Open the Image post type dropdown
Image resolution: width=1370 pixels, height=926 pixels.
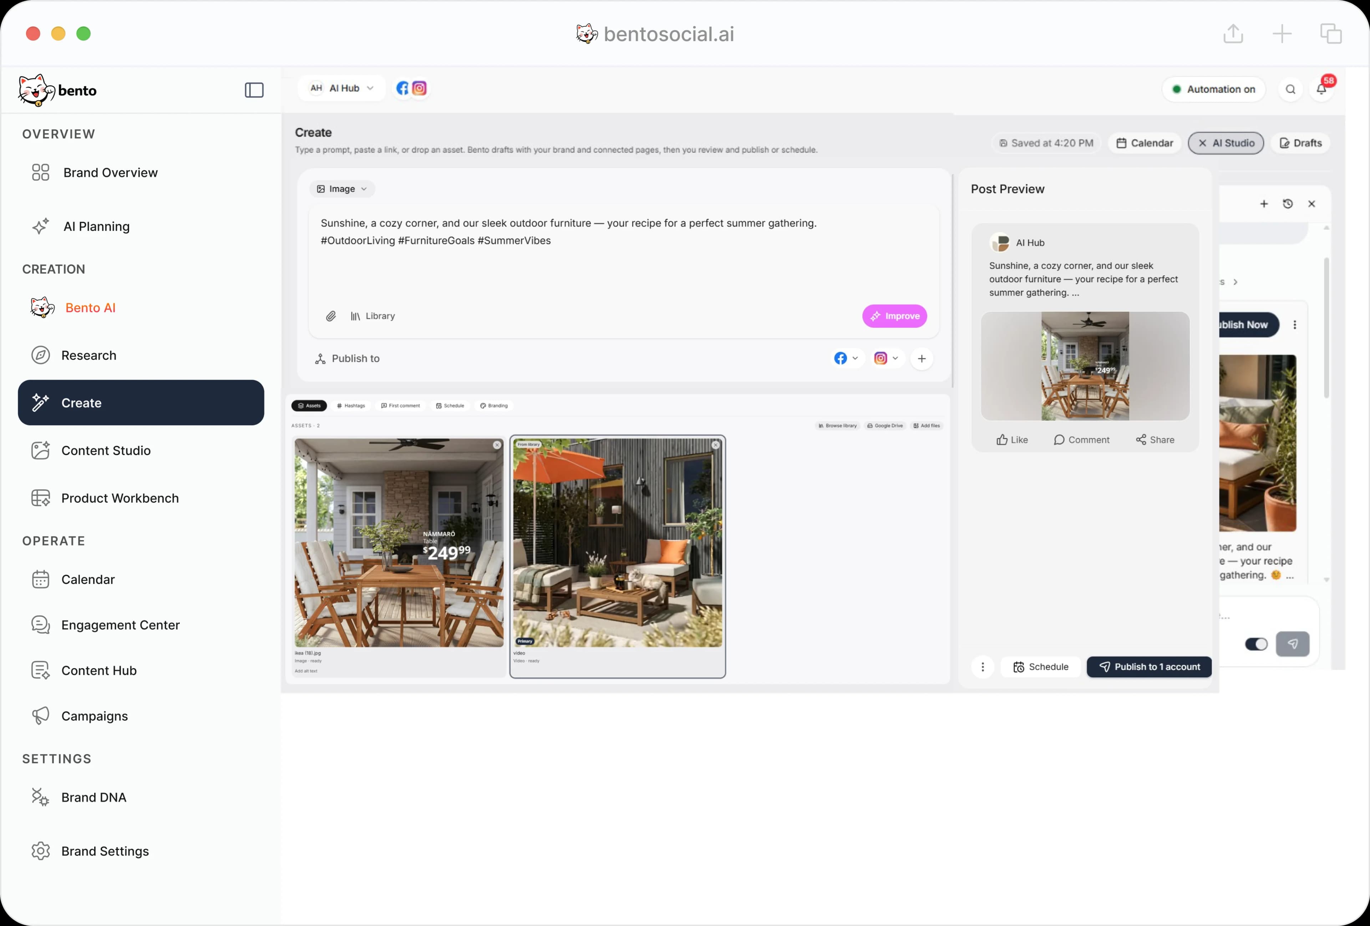[342, 189]
